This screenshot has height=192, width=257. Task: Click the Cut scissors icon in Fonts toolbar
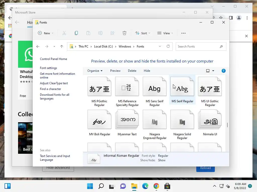click(64, 33)
